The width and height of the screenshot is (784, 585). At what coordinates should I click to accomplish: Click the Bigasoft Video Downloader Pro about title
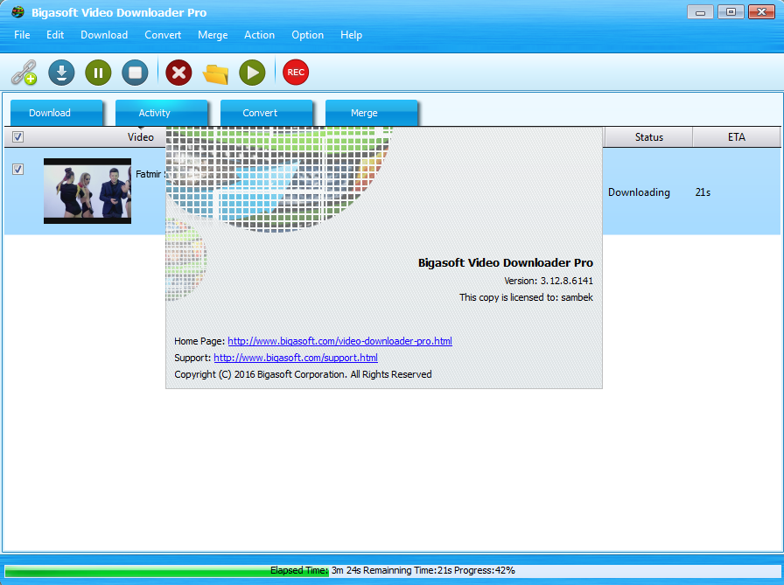pos(506,263)
